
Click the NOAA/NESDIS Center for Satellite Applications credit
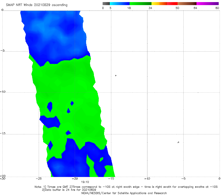pyautogui.click(x=124, y=193)
